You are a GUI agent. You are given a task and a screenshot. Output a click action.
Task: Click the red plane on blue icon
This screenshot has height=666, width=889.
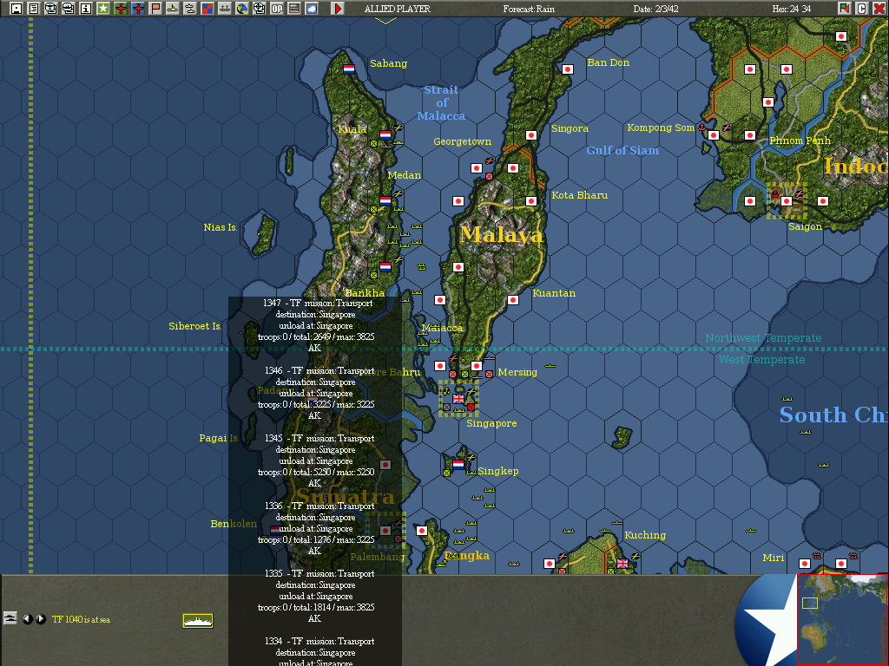(x=138, y=9)
